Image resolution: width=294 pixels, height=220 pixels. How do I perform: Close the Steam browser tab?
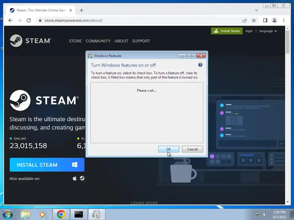click(71, 10)
